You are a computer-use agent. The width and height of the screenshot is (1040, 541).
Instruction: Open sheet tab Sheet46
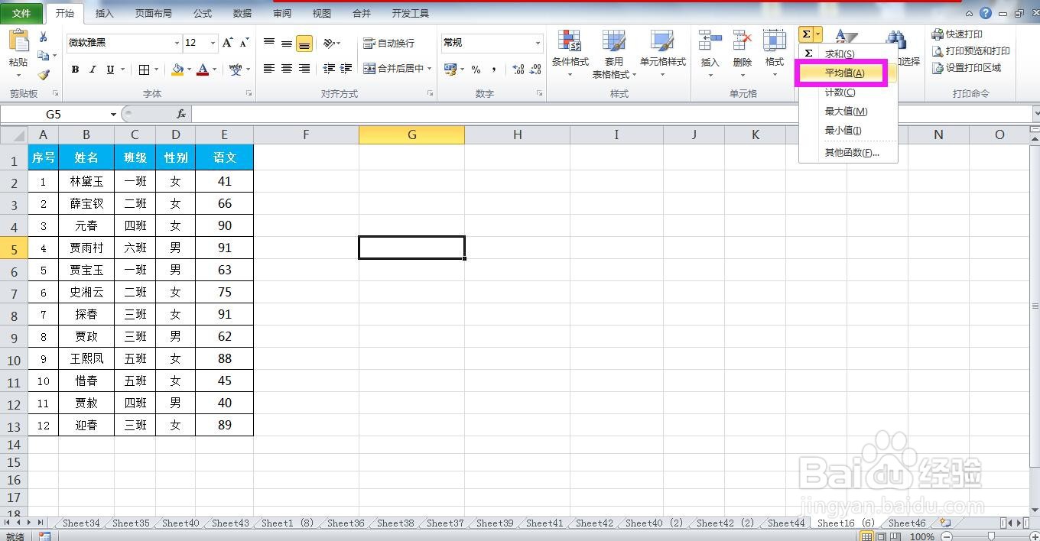[907, 523]
